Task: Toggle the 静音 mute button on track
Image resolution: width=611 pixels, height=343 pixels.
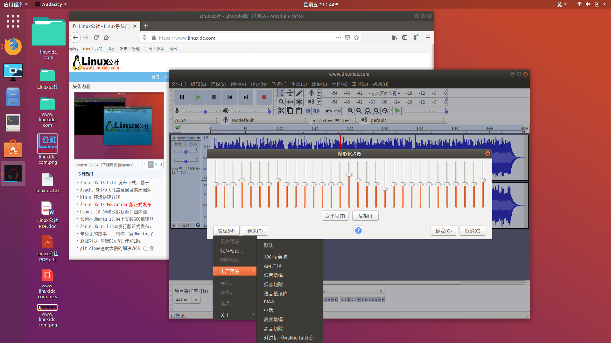Action: (178, 144)
